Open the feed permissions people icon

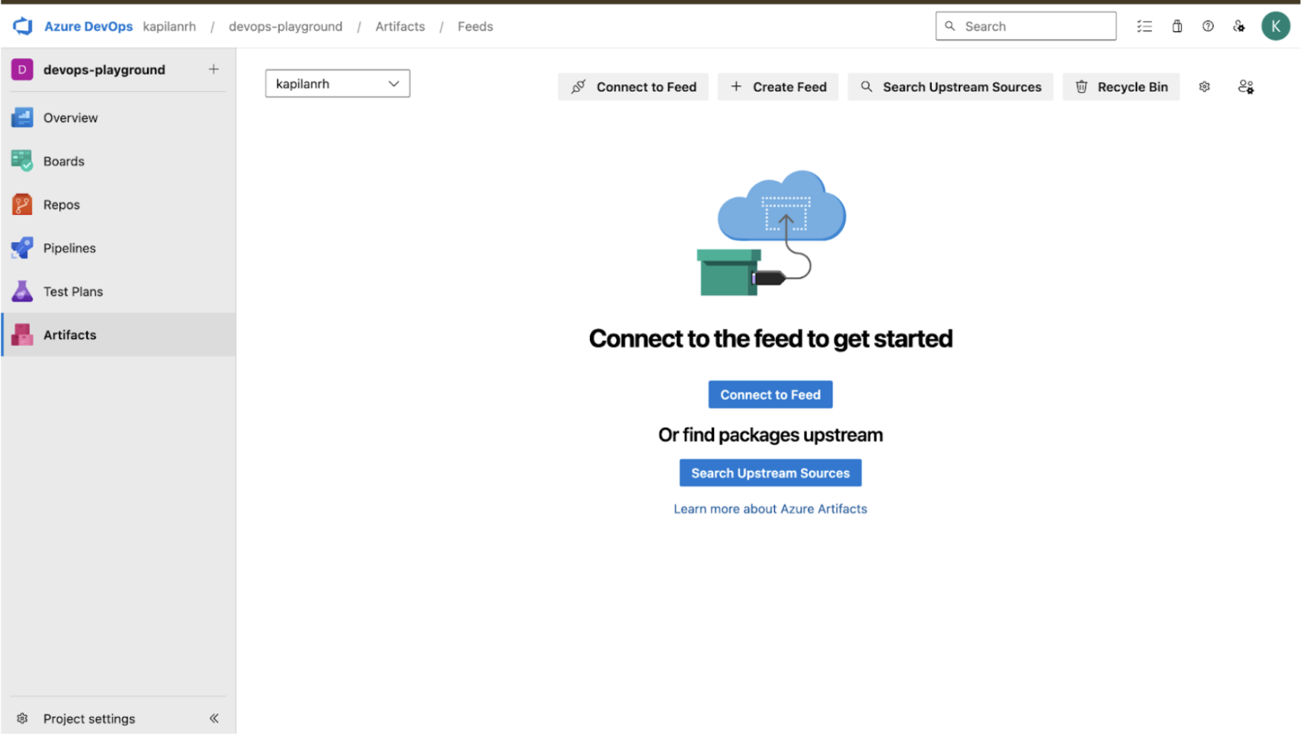(x=1245, y=87)
